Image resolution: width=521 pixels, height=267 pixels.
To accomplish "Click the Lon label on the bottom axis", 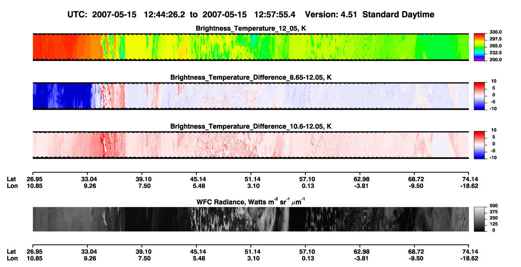I will [12, 258].
